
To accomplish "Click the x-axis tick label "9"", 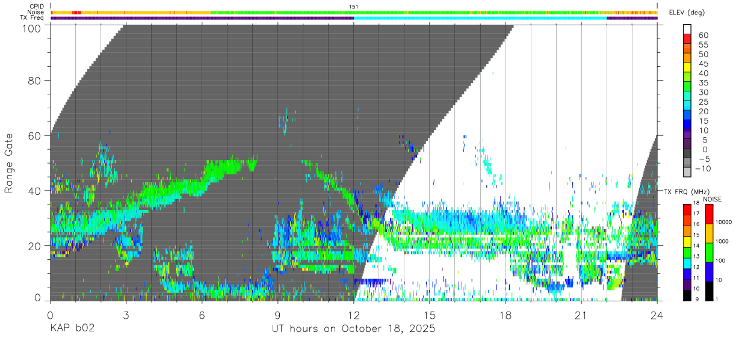I will [277, 315].
